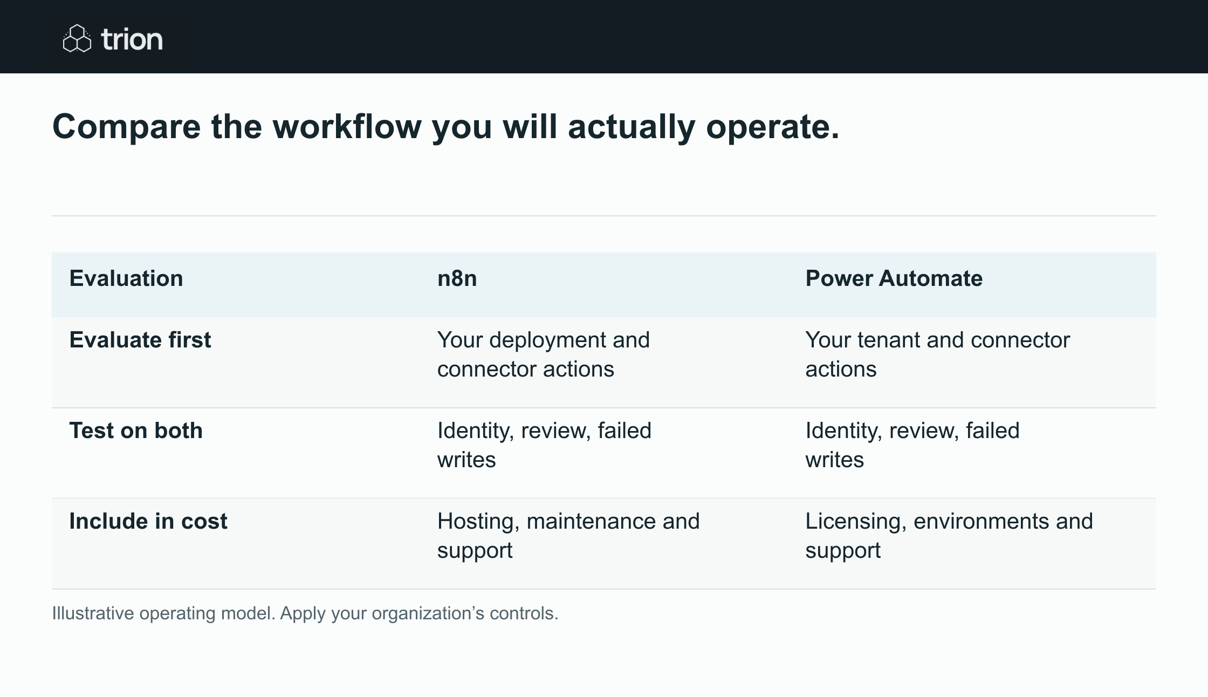Screen dimensions: 1208x697
Task: Select the Include in cost row label
Action: point(148,521)
